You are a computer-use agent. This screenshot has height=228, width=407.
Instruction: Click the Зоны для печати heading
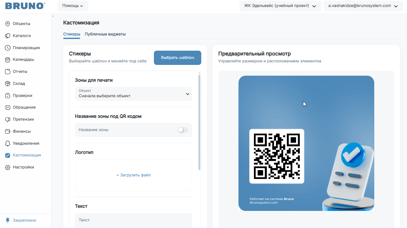tap(94, 80)
